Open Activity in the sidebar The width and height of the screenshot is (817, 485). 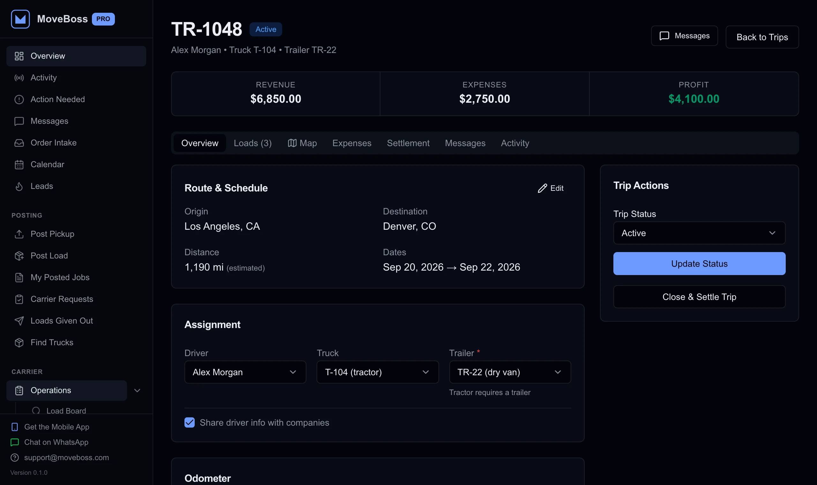(x=76, y=78)
